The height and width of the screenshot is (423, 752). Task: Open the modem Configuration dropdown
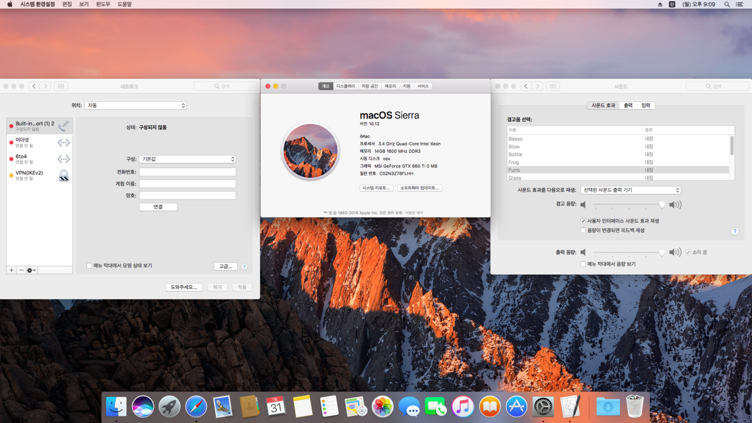pyautogui.click(x=187, y=159)
